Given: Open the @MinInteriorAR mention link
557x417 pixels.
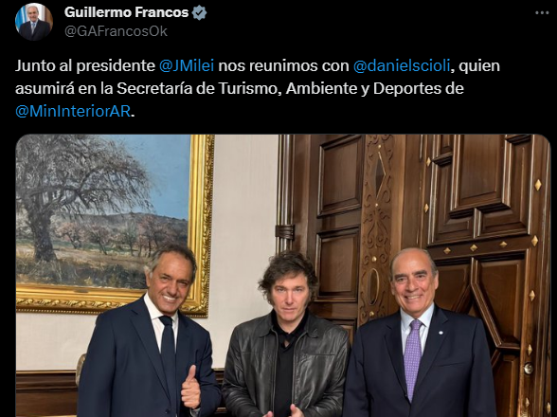Looking at the screenshot, I should (73, 111).
